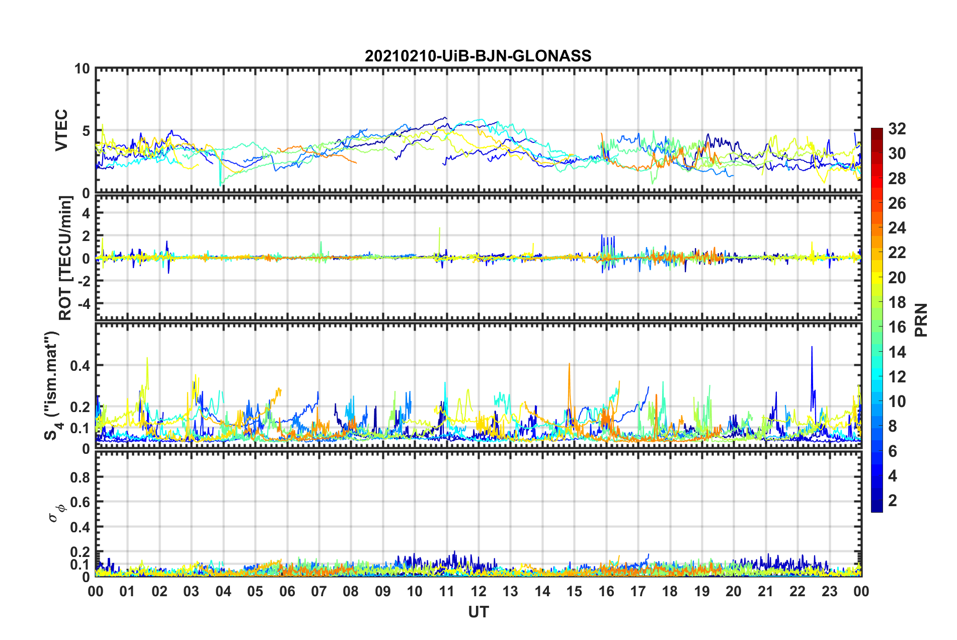Click the "03" tick on the UT axis
The width and height of the screenshot is (957, 640).
(191, 591)
